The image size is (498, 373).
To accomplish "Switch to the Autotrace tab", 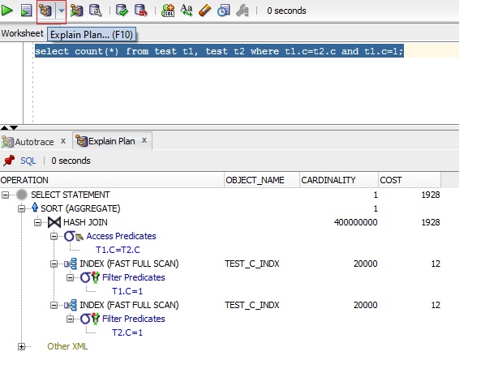I will 29,141.
